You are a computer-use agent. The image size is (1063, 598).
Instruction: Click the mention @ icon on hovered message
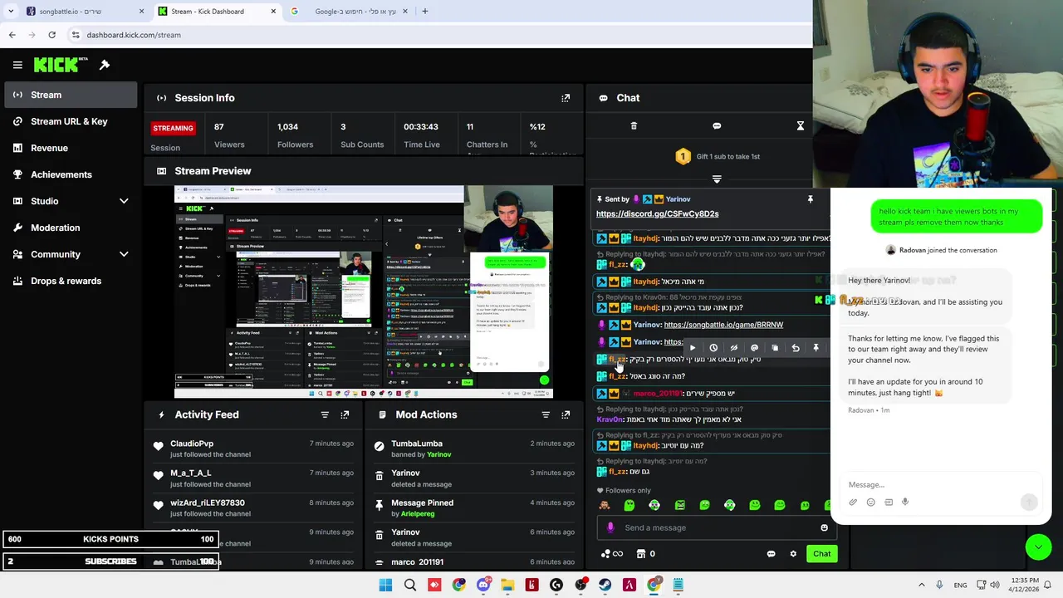click(754, 348)
